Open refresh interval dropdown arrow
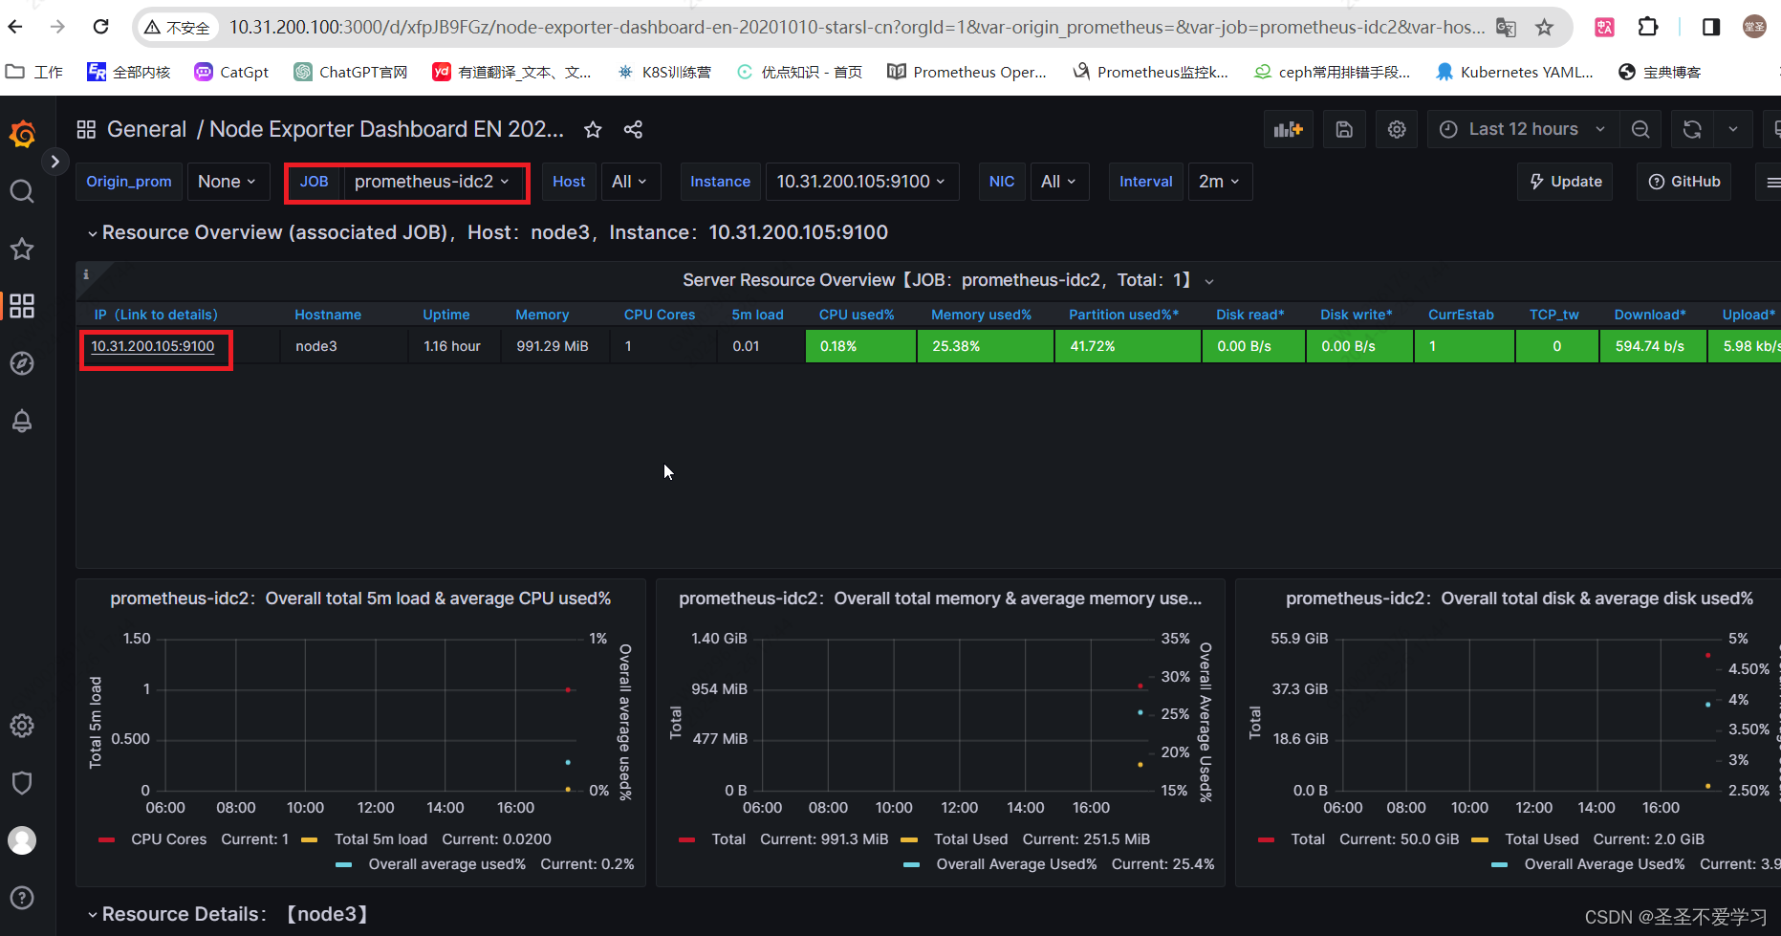 coord(1733,129)
